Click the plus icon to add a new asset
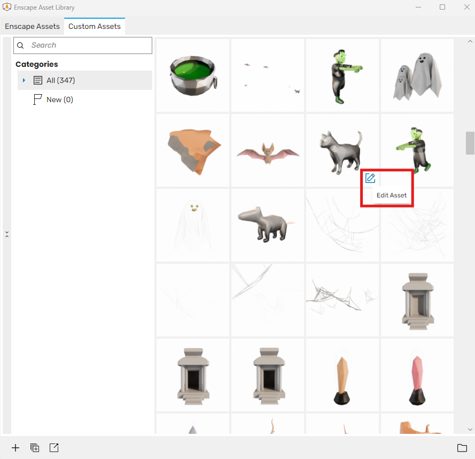The height and width of the screenshot is (459, 475). [15, 448]
